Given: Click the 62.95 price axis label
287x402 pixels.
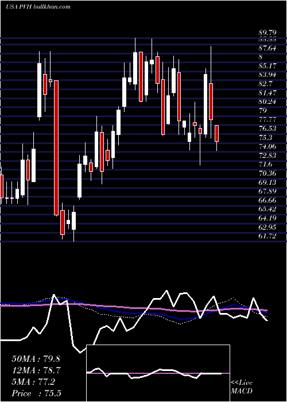Looking at the screenshot, I should pos(267,227).
